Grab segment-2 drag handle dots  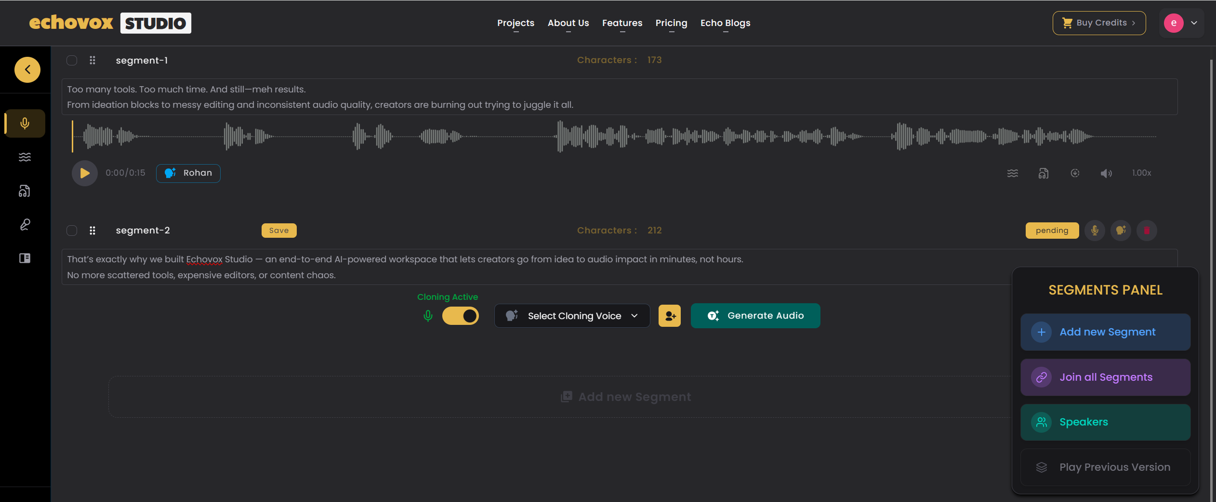(93, 231)
